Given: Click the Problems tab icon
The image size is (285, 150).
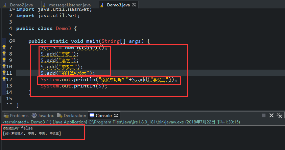Looking at the screenshot, I should (x=6, y=115).
